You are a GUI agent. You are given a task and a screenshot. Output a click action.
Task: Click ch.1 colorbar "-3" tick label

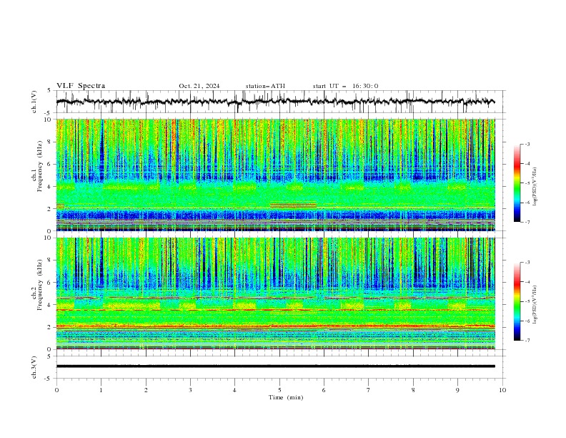(527, 144)
